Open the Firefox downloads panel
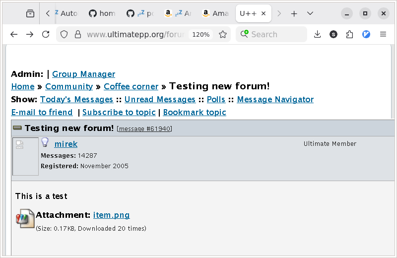Viewport: 397px width, 258px height. pyautogui.click(x=318, y=34)
